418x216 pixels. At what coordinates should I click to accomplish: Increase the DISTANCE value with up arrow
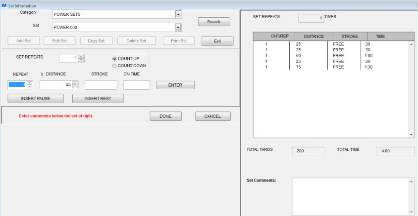pos(75,83)
